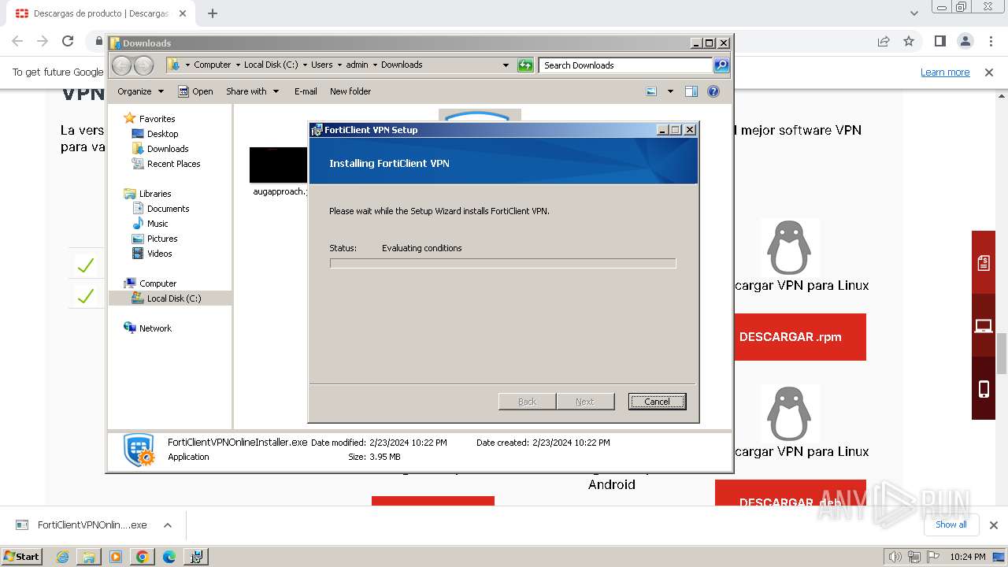Select Downloads in navigation pane
This screenshot has height=567, width=1008.
click(x=168, y=149)
